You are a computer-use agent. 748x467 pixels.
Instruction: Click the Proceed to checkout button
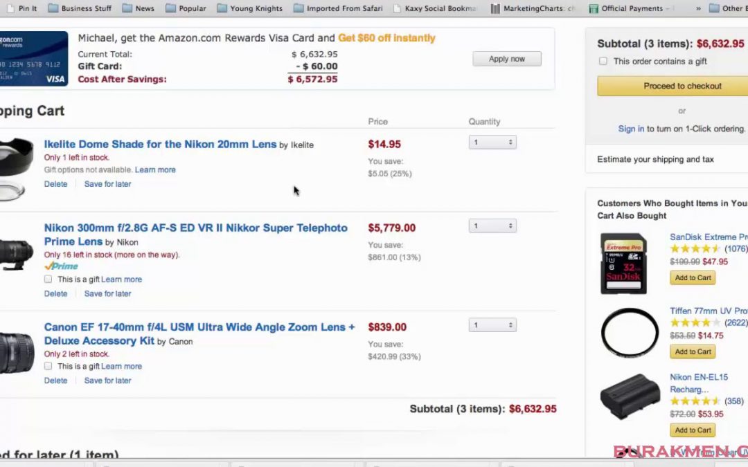673,86
